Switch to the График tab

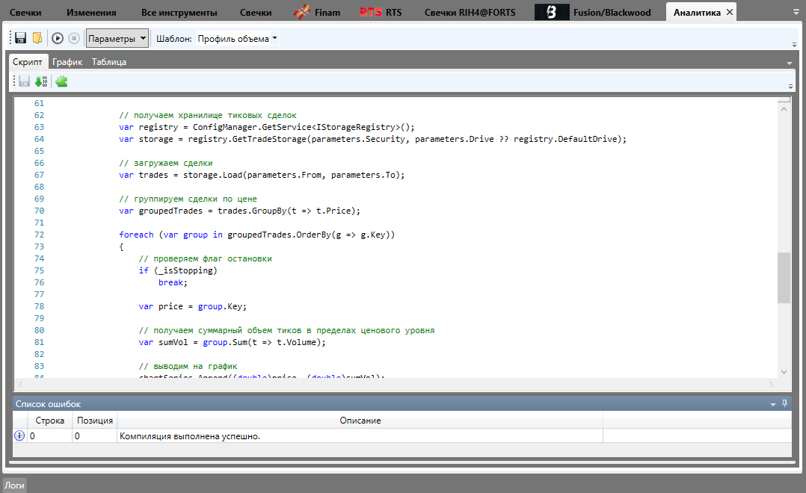tap(67, 62)
